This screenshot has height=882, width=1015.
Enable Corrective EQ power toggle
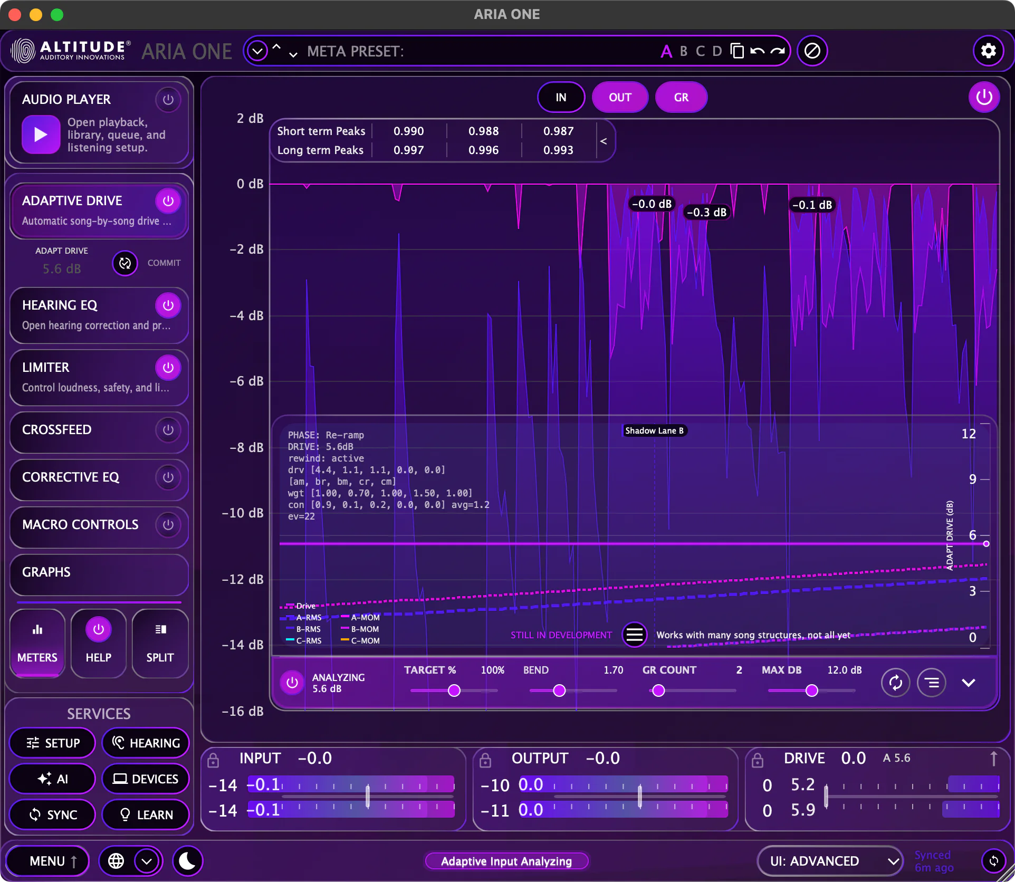(168, 477)
